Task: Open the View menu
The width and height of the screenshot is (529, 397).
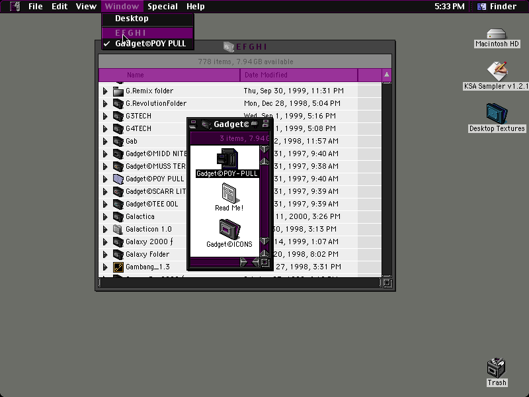Action: pos(86,6)
